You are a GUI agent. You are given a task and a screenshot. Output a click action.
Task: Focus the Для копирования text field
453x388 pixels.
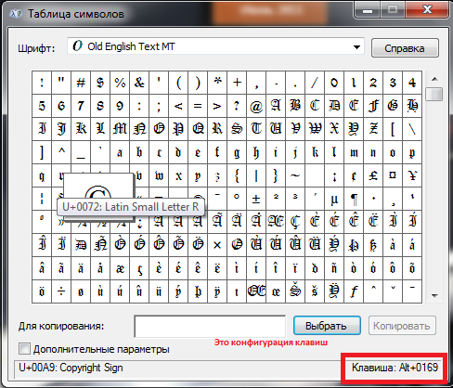[210, 326]
